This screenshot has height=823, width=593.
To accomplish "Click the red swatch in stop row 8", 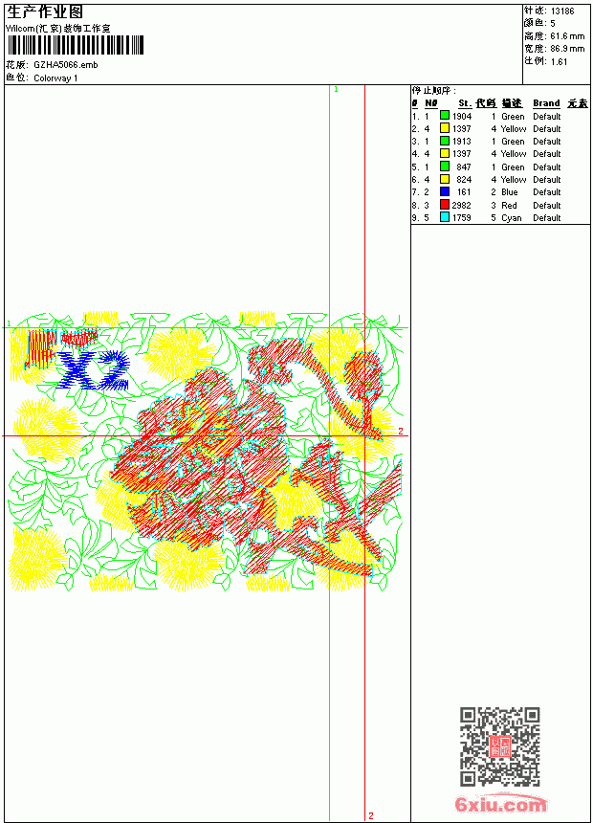I will [445, 205].
